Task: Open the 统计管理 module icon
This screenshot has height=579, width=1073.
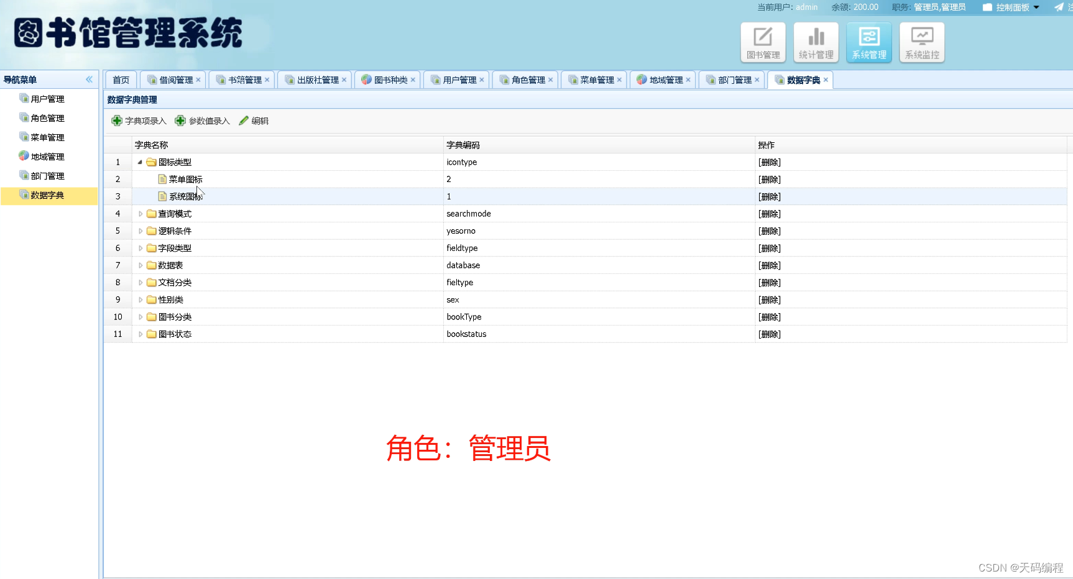Action: 816,42
